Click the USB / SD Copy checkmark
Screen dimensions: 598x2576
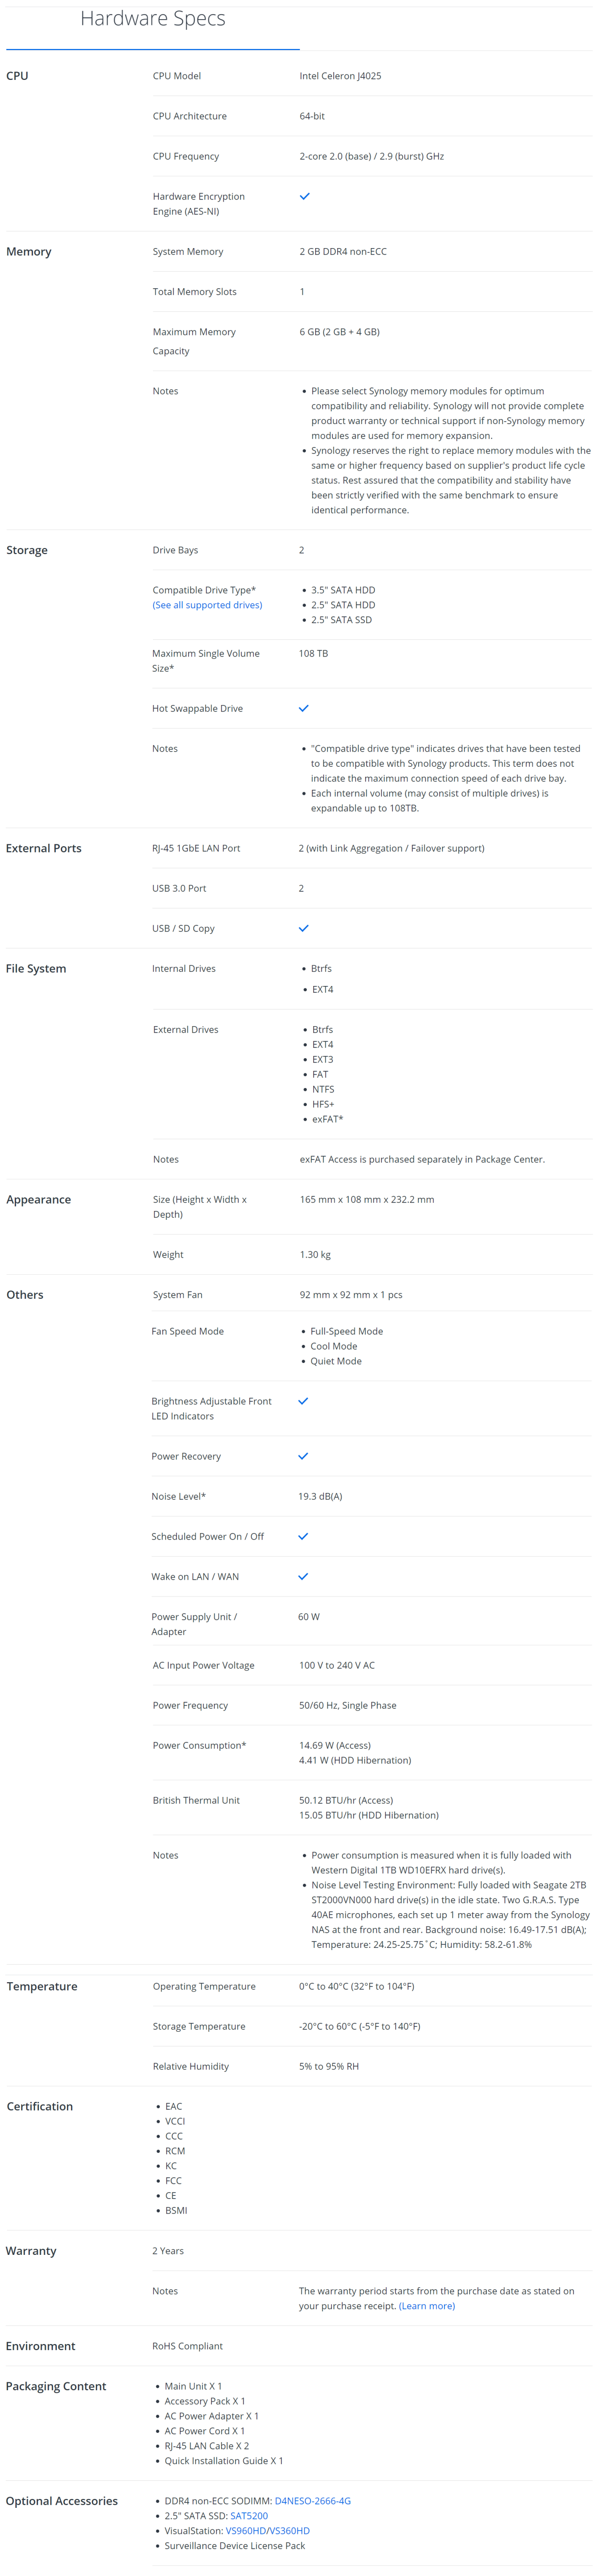pos(304,928)
